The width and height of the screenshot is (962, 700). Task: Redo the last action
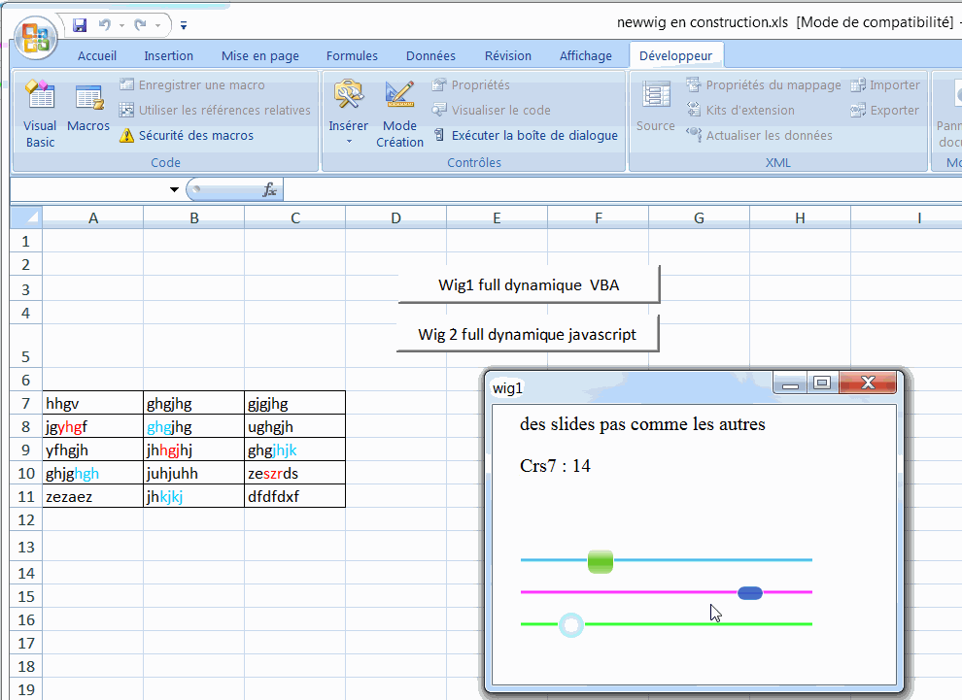pos(141,25)
